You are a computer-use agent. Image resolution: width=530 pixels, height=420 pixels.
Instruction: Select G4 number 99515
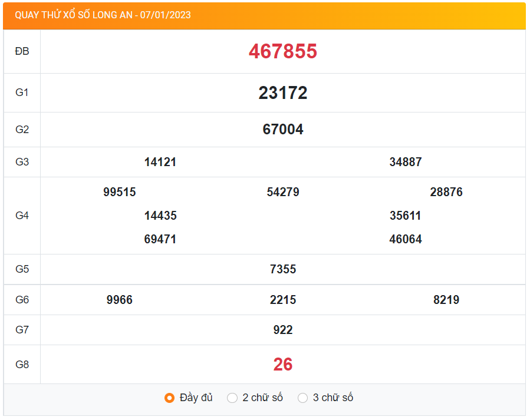coord(120,192)
